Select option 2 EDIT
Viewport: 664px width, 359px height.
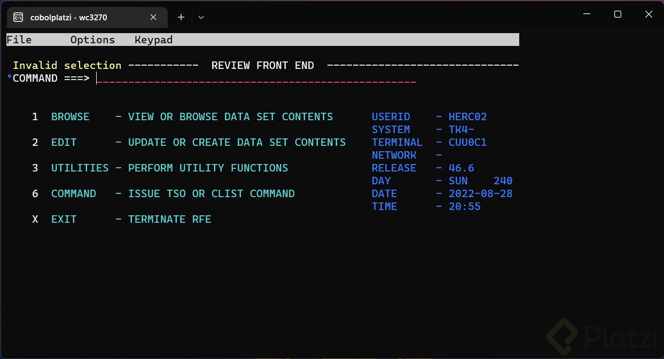tap(64, 142)
